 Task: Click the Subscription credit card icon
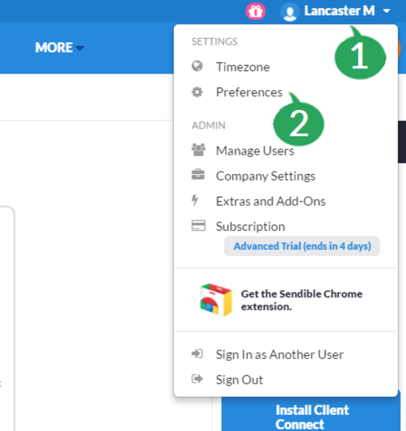(x=198, y=226)
